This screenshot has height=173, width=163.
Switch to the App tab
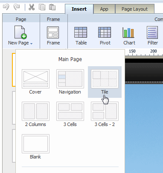pos(104,9)
